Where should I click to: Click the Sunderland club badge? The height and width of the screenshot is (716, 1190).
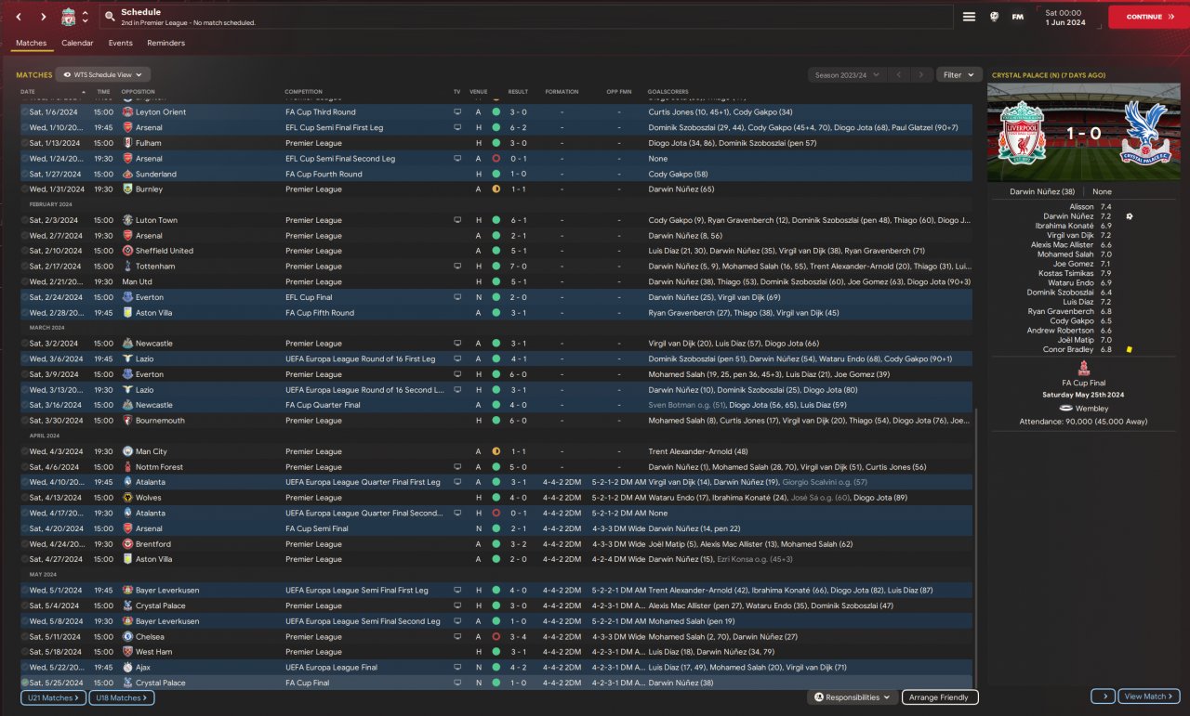(128, 174)
